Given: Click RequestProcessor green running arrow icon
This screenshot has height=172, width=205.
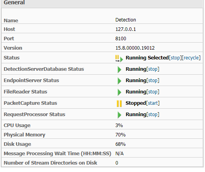Looking at the screenshot, I should (119, 115).
